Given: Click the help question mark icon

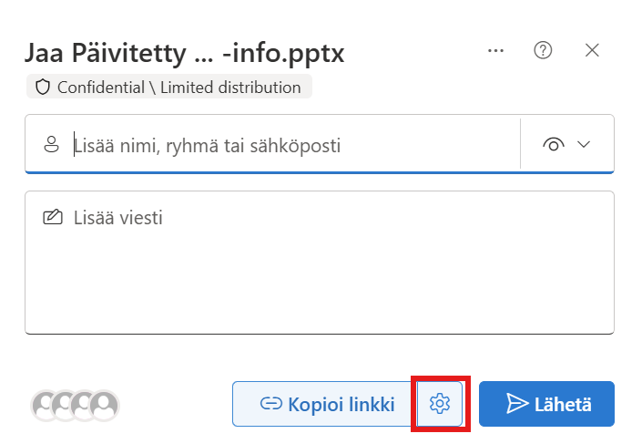Looking at the screenshot, I should tap(544, 51).
